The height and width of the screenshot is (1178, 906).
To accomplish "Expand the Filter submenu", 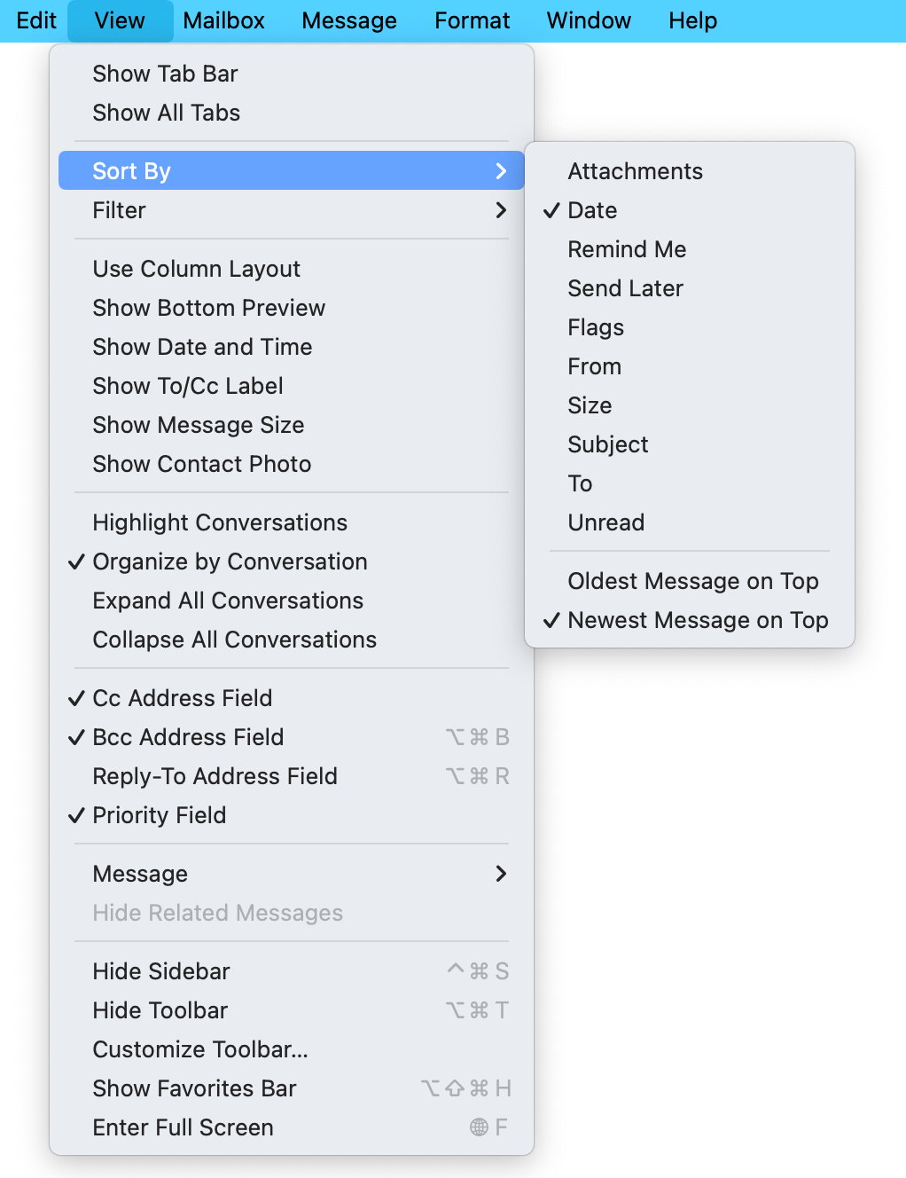I will point(119,210).
